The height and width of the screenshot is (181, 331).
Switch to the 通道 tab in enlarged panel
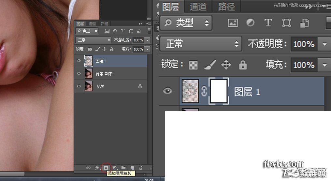(x=198, y=7)
